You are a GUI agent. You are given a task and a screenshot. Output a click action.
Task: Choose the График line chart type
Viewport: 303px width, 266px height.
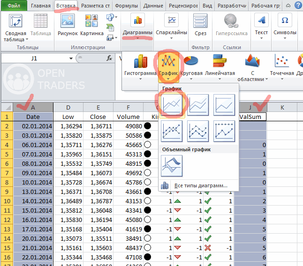point(168,67)
